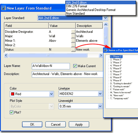Select 8, "Phase 8" in value list
Viewport: 138px width, 133px height.
[116, 78]
